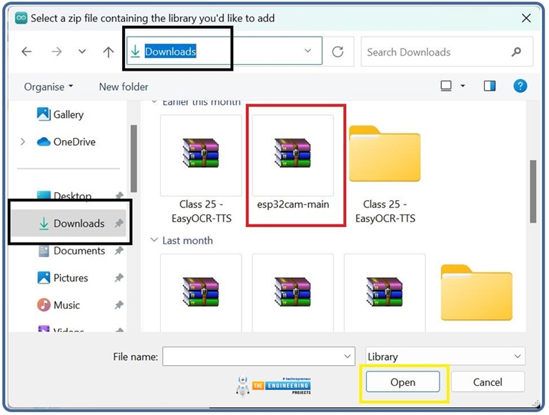
Task: Click the Up directory arrow
Action: click(109, 51)
